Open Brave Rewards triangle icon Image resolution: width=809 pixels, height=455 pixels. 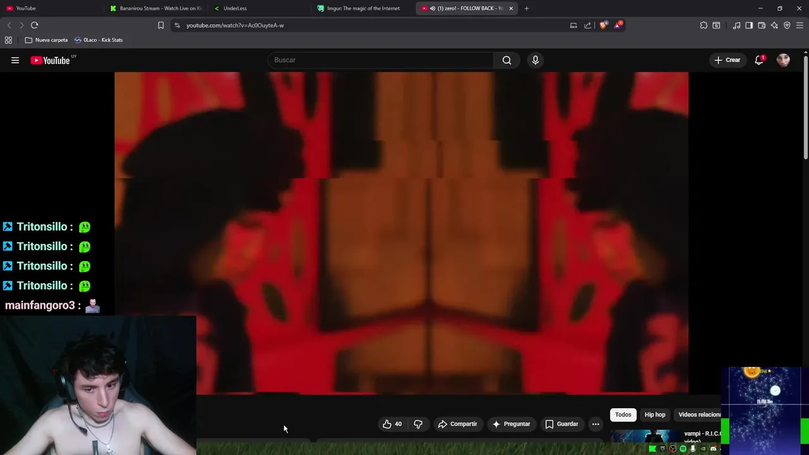618,25
